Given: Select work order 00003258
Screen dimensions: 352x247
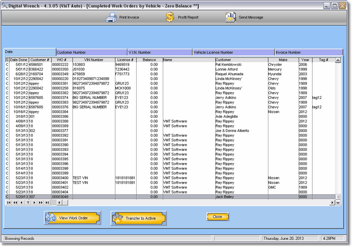Looking at the screenshot, I should coord(60,88).
